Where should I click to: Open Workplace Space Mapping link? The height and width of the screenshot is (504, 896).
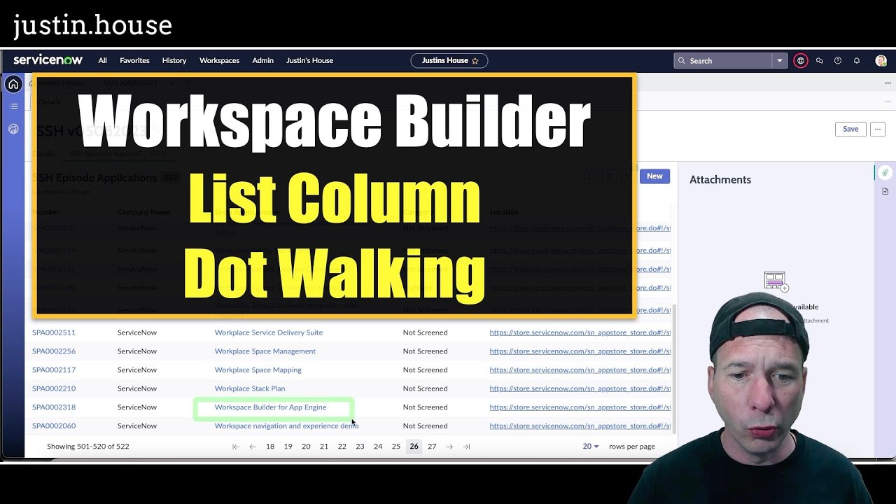[x=258, y=370]
